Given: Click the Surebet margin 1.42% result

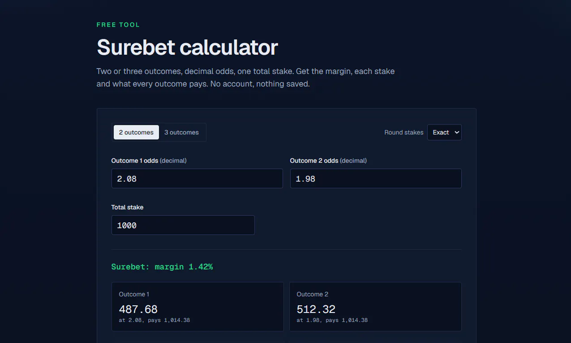Looking at the screenshot, I should (162, 267).
